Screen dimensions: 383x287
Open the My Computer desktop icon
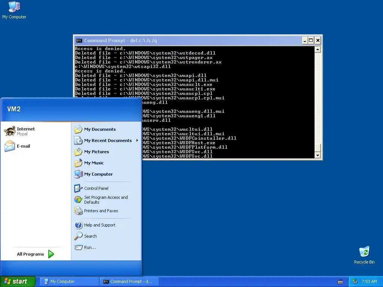click(14, 10)
